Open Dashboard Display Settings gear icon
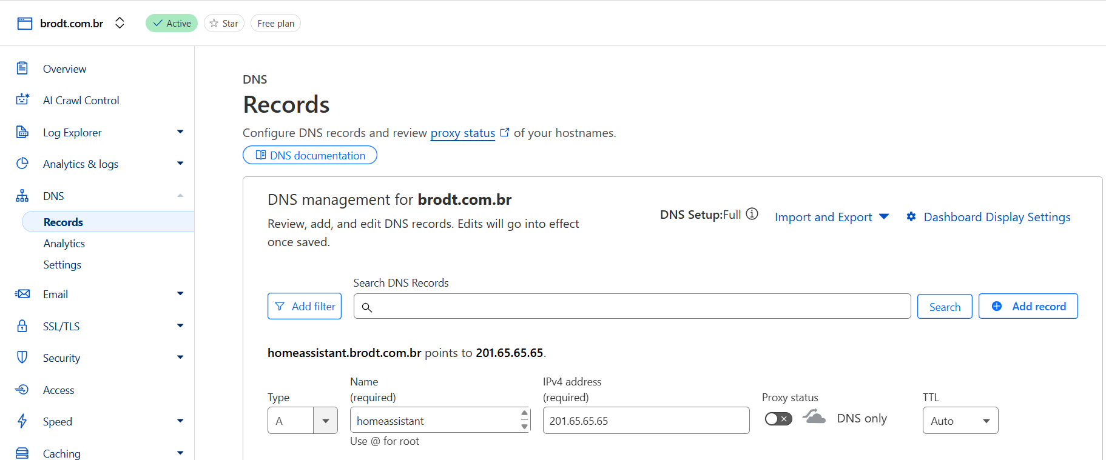This screenshot has height=460, width=1106. (911, 216)
